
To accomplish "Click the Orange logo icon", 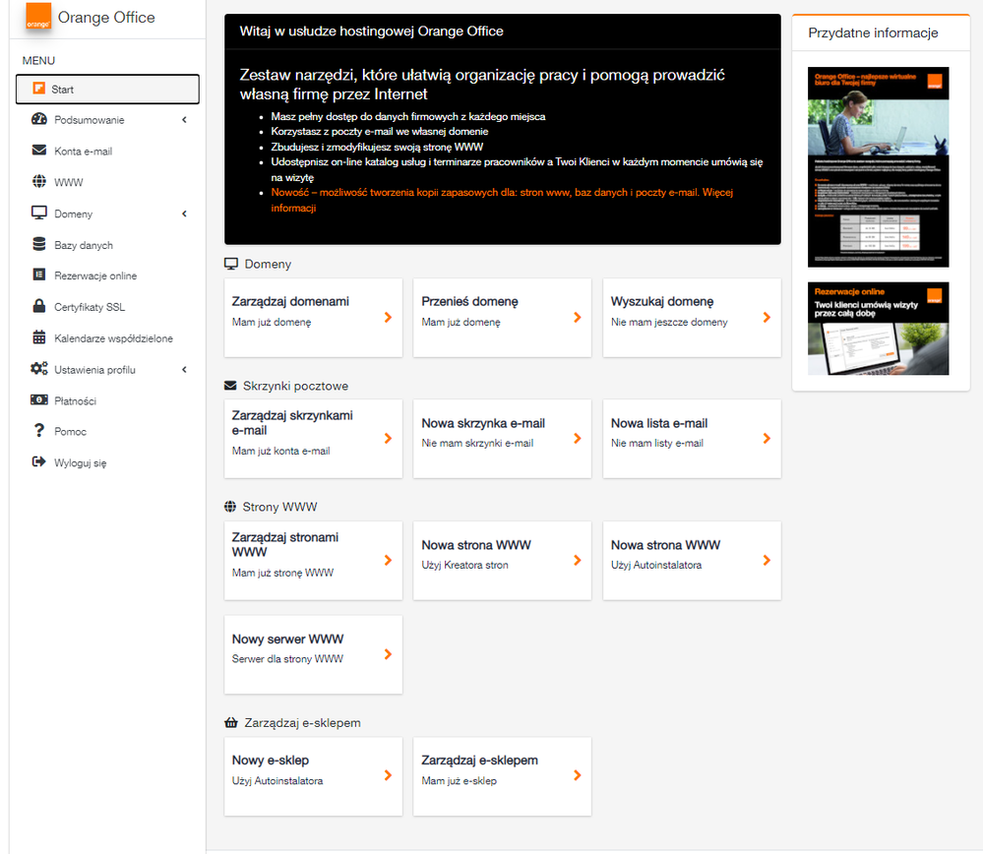I will coord(38,18).
